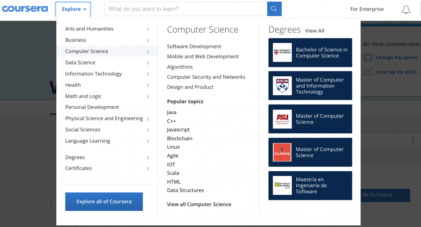Click the Universidad de los Andes logo
This screenshot has width=421, height=227.
click(x=282, y=186)
